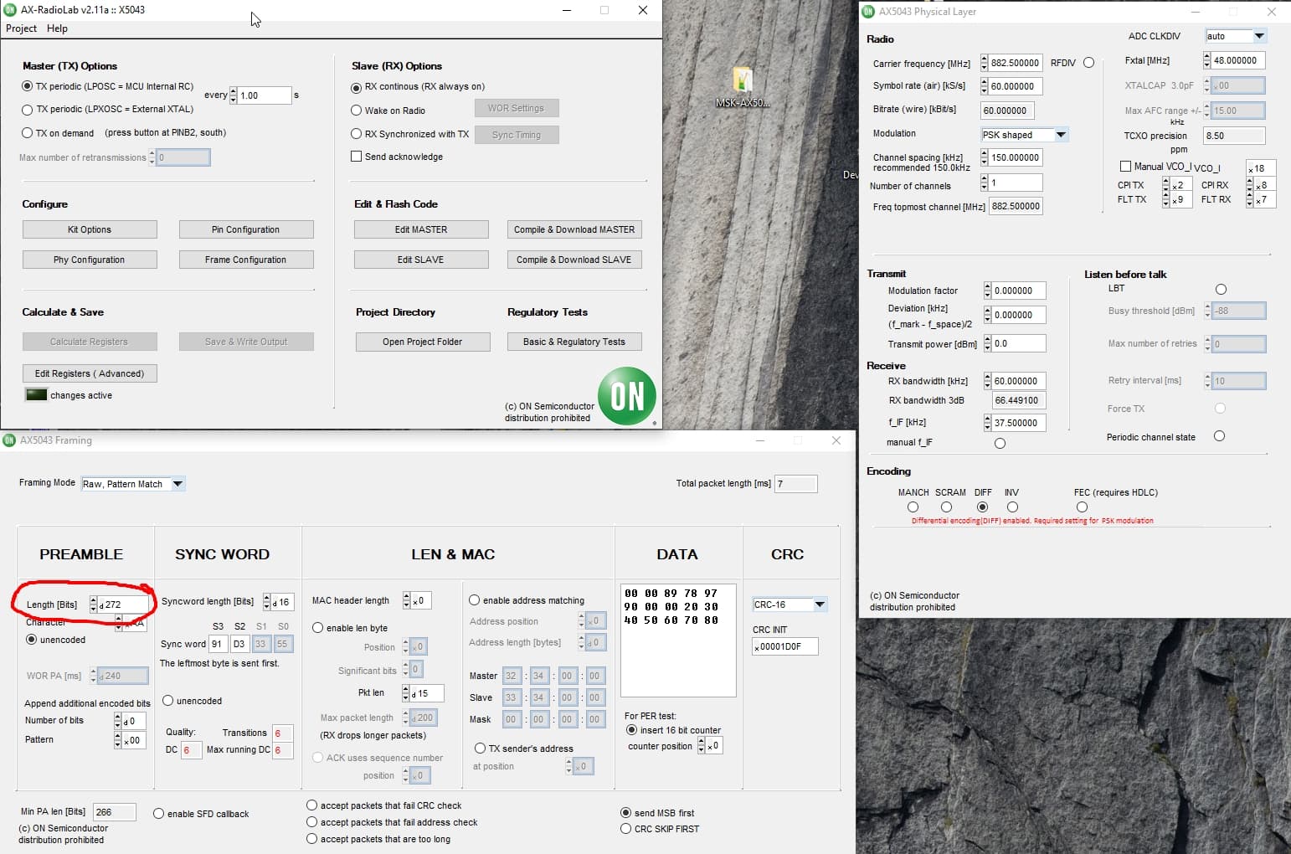Image resolution: width=1291 pixels, height=854 pixels.
Task: Click the ON Semiconductor logo
Action: pyautogui.click(x=627, y=396)
